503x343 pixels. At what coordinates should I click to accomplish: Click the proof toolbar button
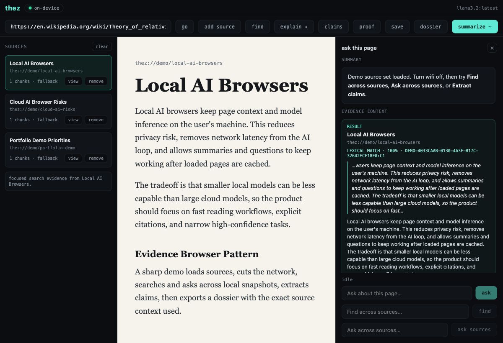(367, 26)
